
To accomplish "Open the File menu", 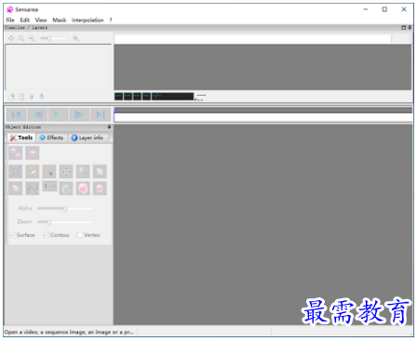I will [10, 20].
